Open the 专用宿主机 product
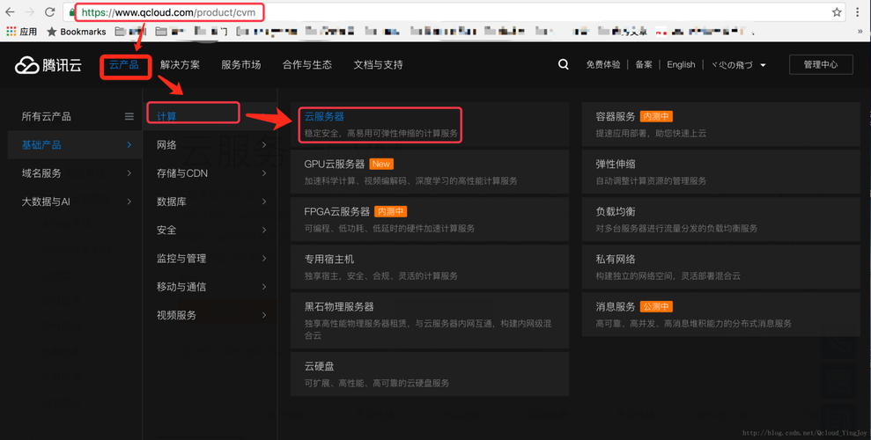The image size is (871, 440). pyautogui.click(x=329, y=259)
